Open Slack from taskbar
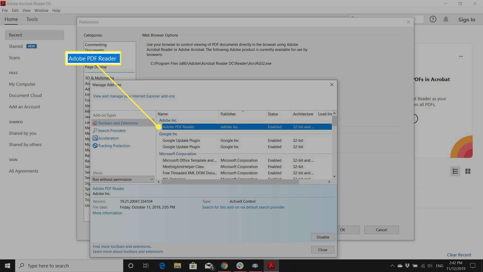Image resolution: width=483 pixels, height=272 pixels. 240,266
